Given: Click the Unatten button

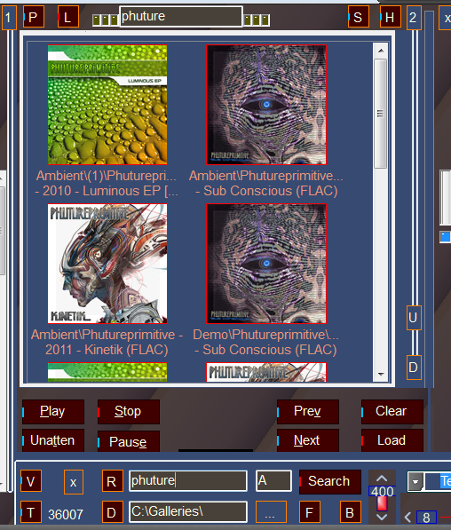Looking at the screenshot, I should (x=53, y=440).
